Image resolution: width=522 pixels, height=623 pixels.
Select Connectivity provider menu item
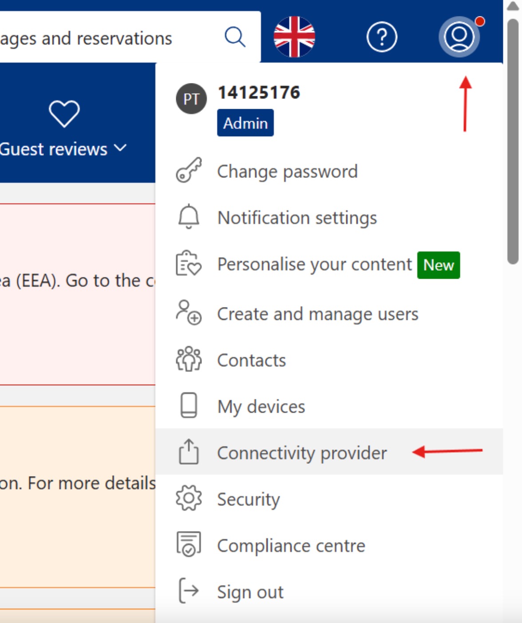pos(329,452)
